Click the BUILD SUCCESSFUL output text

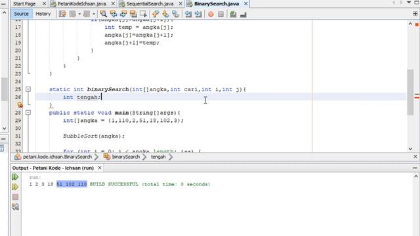tap(114, 184)
